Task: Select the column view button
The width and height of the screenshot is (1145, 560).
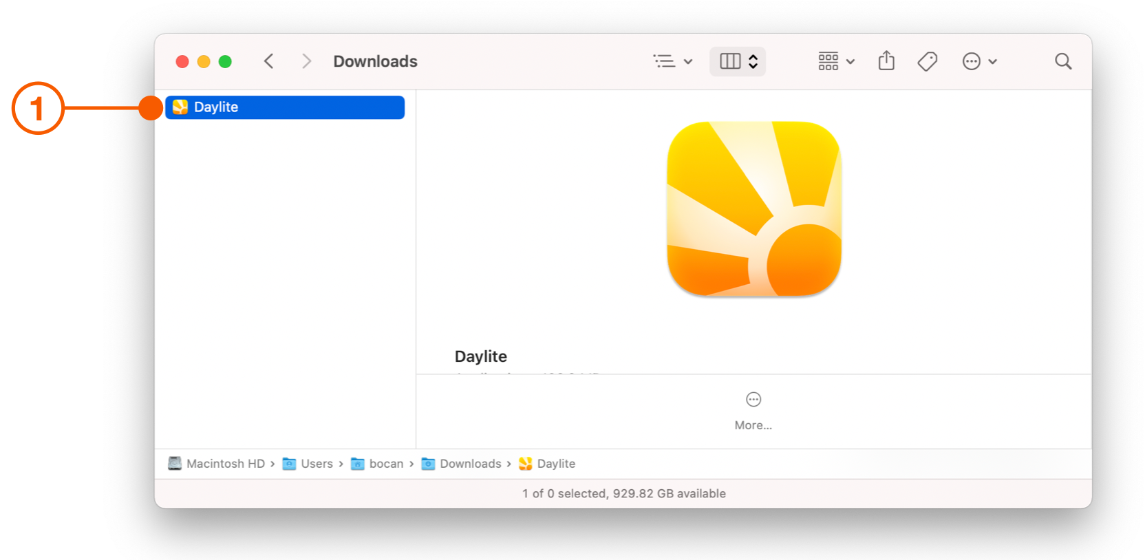Action: coord(730,61)
